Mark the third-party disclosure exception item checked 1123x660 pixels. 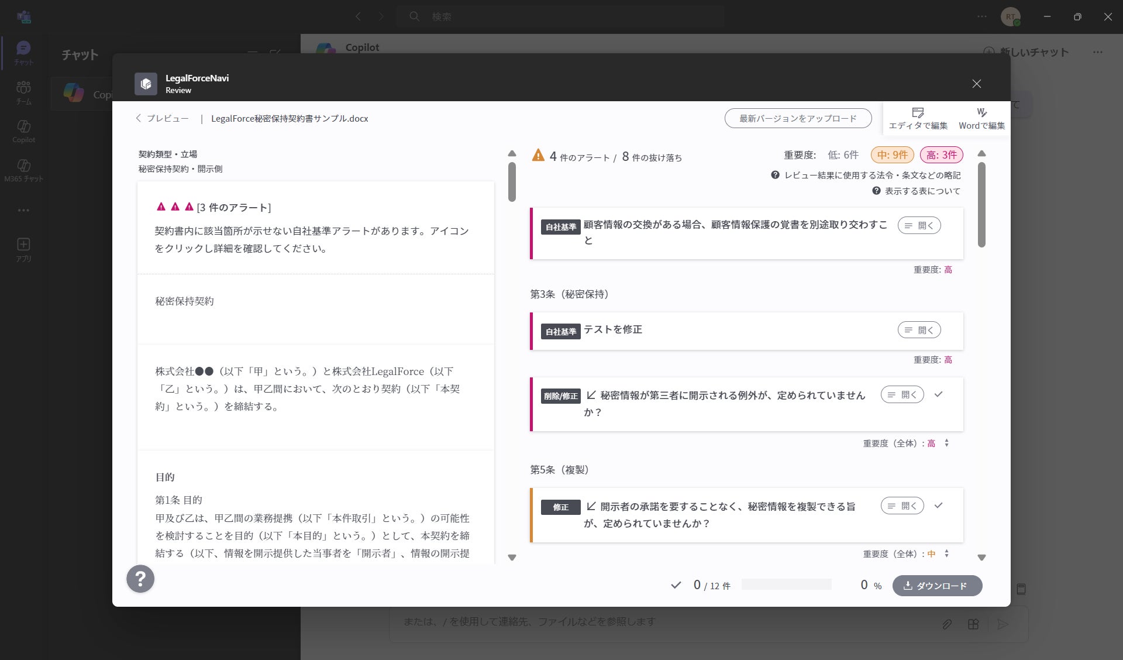coord(938,394)
